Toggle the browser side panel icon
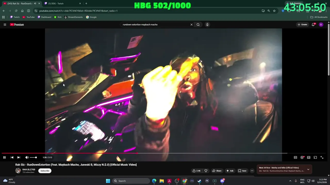The width and height of the screenshot is (330, 185). 29,11
